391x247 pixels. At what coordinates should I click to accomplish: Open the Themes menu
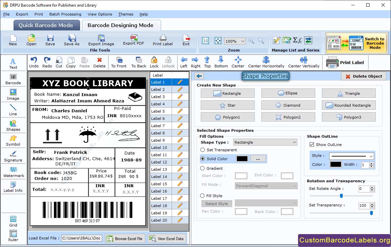[126, 14]
